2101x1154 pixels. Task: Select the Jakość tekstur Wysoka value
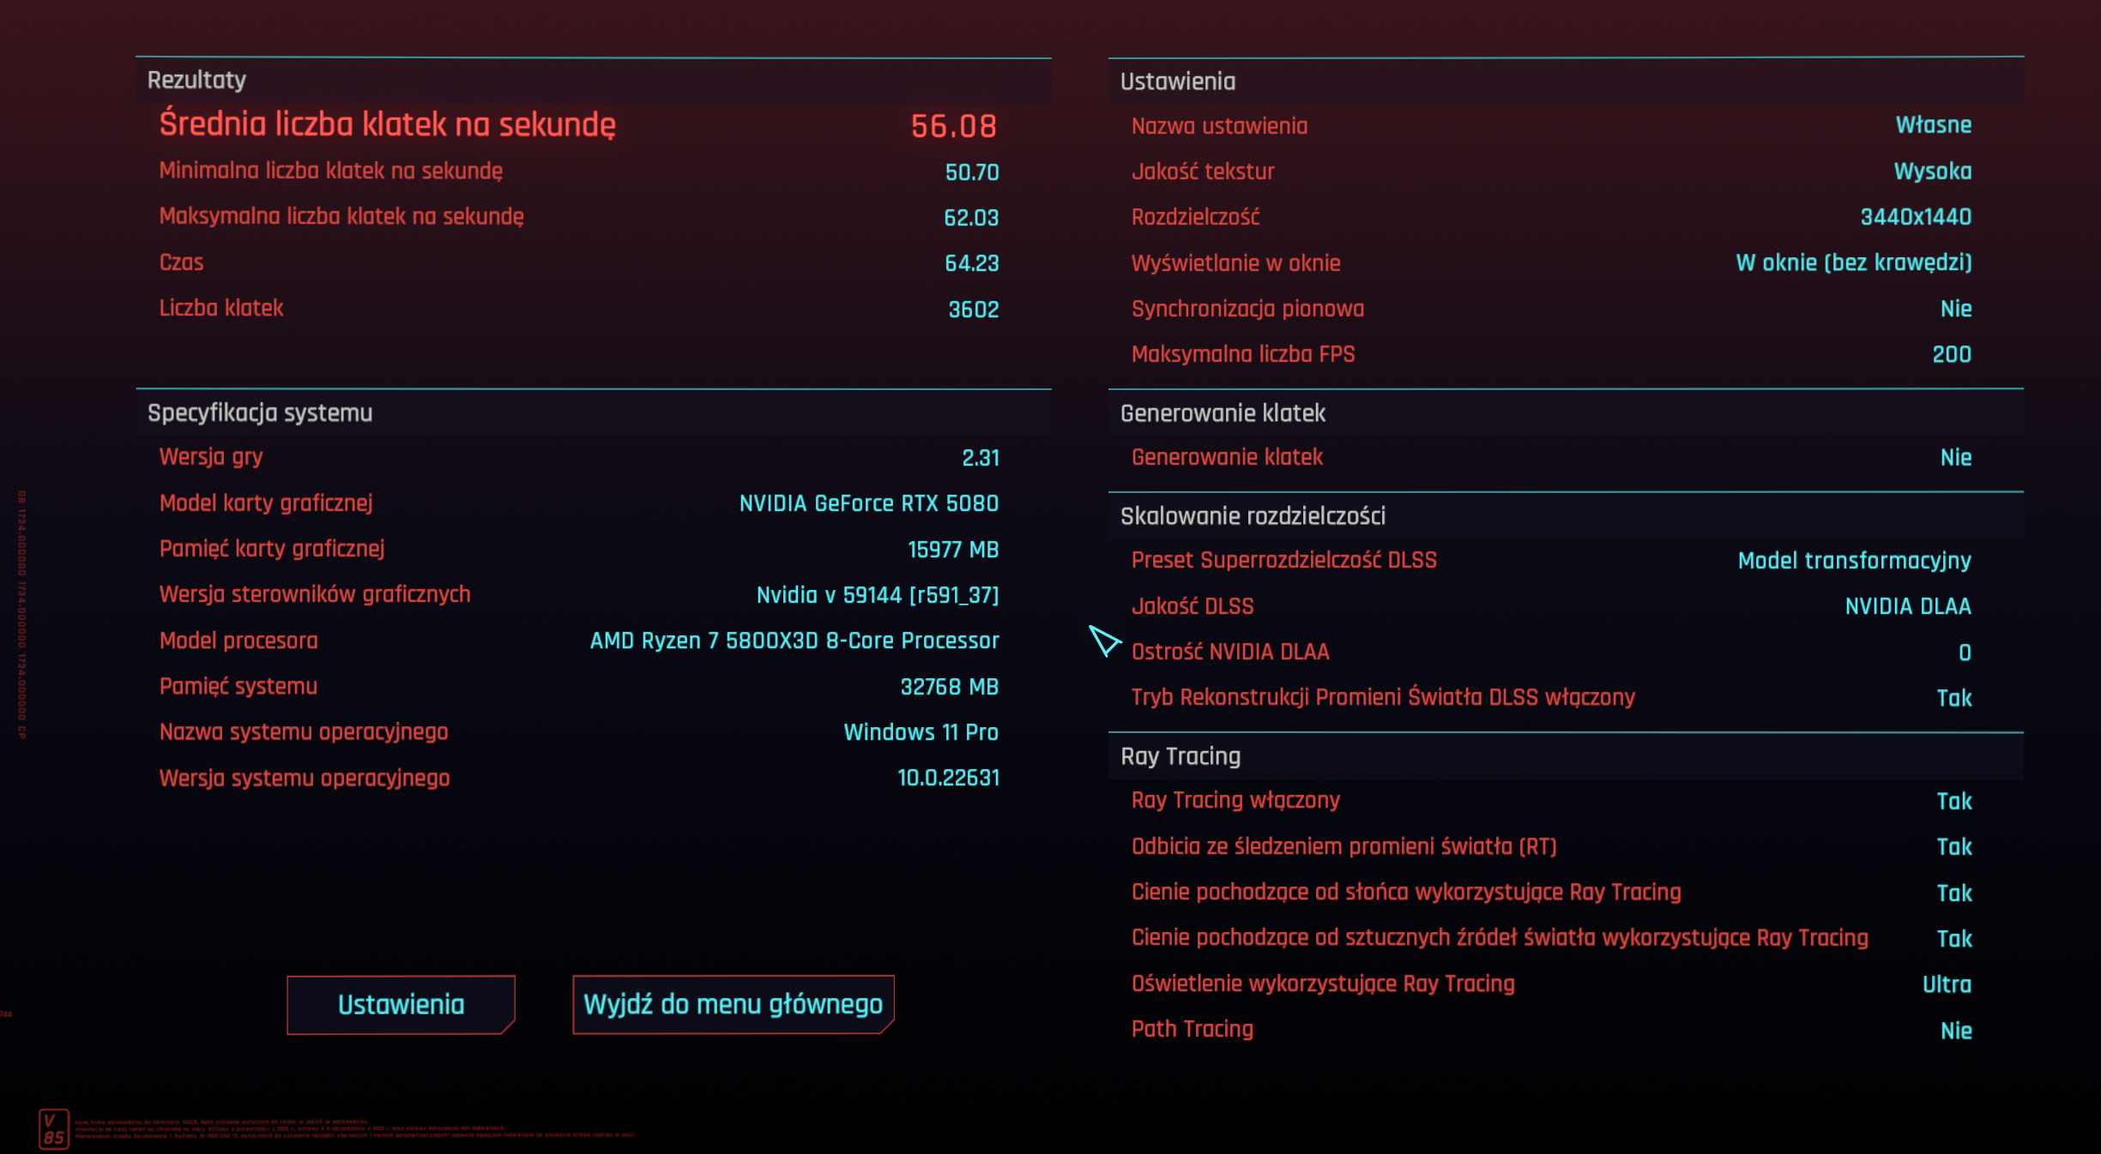(x=1932, y=171)
